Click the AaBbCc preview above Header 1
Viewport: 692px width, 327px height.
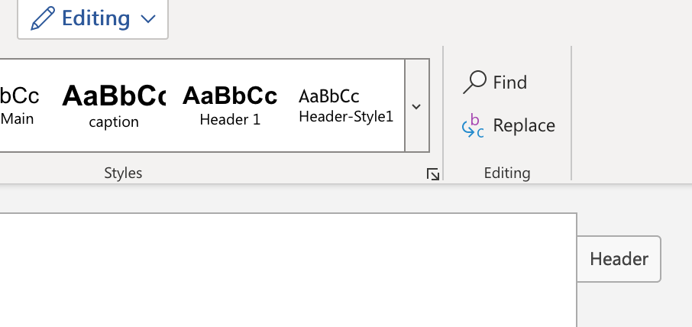tap(230, 96)
